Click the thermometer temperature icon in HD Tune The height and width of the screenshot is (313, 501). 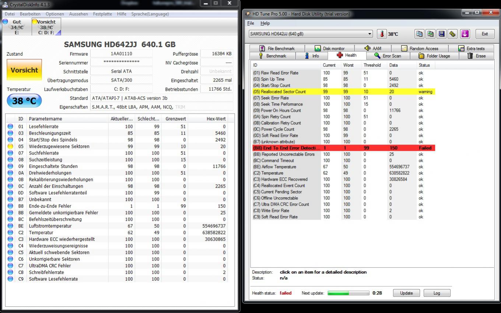[382, 34]
